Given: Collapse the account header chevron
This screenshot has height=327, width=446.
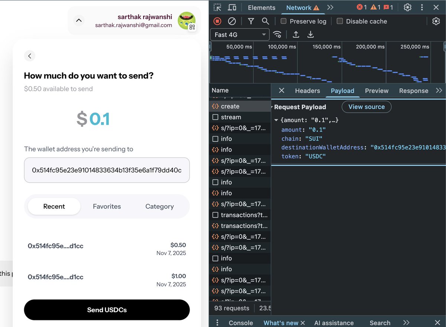Looking at the screenshot, I should point(79,20).
